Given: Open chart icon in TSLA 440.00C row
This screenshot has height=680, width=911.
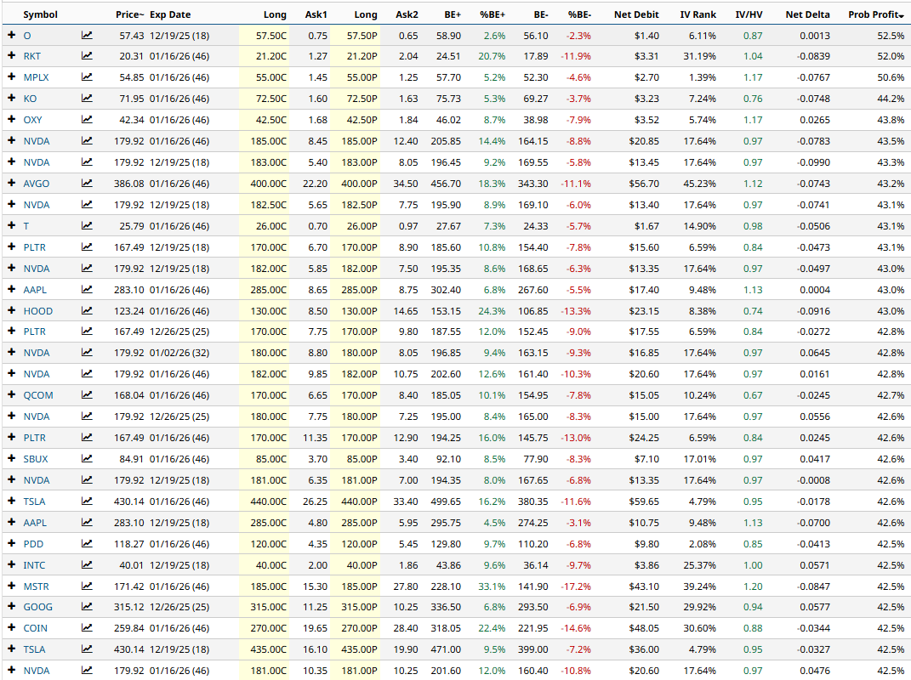Looking at the screenshot, I should click(x=87, y=501).
